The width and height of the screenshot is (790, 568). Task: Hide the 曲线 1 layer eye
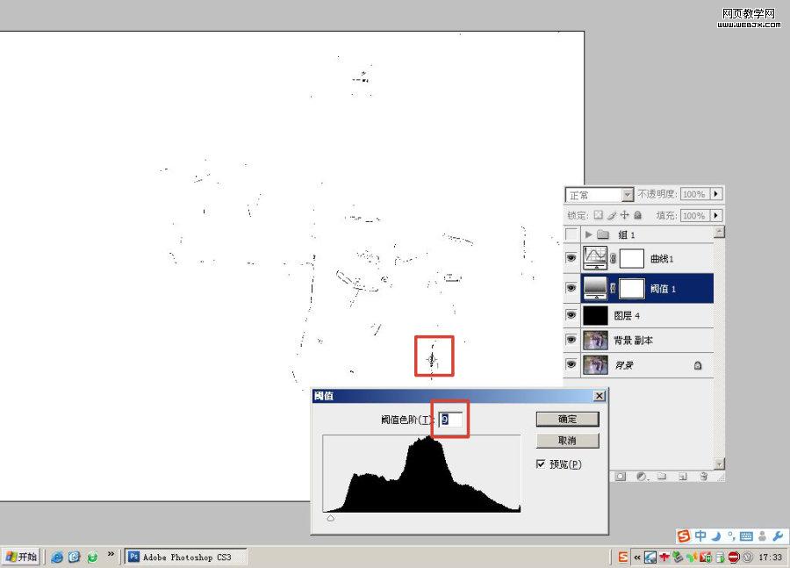[x=571, y=258]
